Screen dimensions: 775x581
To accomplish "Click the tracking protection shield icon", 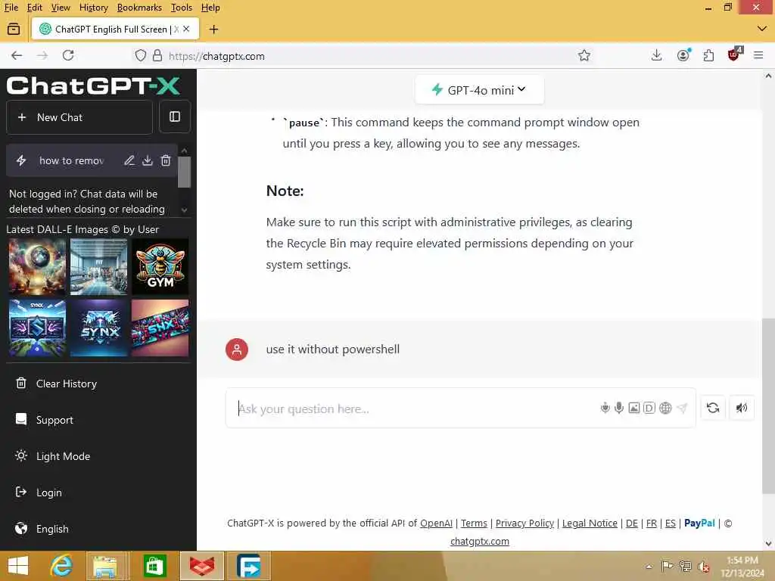I will 141,55.
